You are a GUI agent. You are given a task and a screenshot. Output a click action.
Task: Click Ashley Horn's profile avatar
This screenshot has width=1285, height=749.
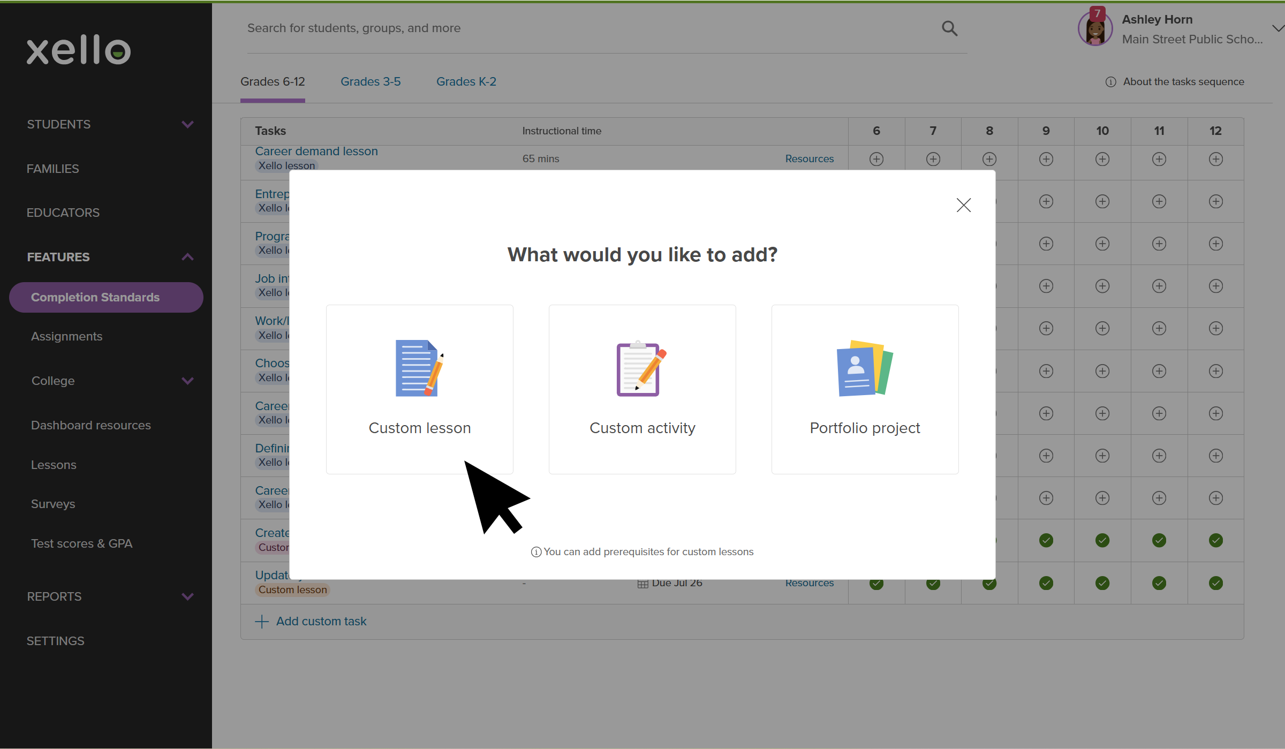[x=1094, y=28]
